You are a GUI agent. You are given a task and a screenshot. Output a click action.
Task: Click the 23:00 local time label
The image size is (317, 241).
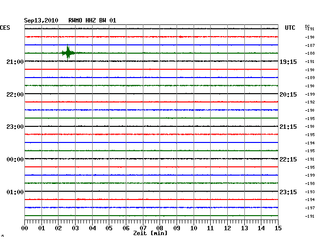(x=15, y=127)
